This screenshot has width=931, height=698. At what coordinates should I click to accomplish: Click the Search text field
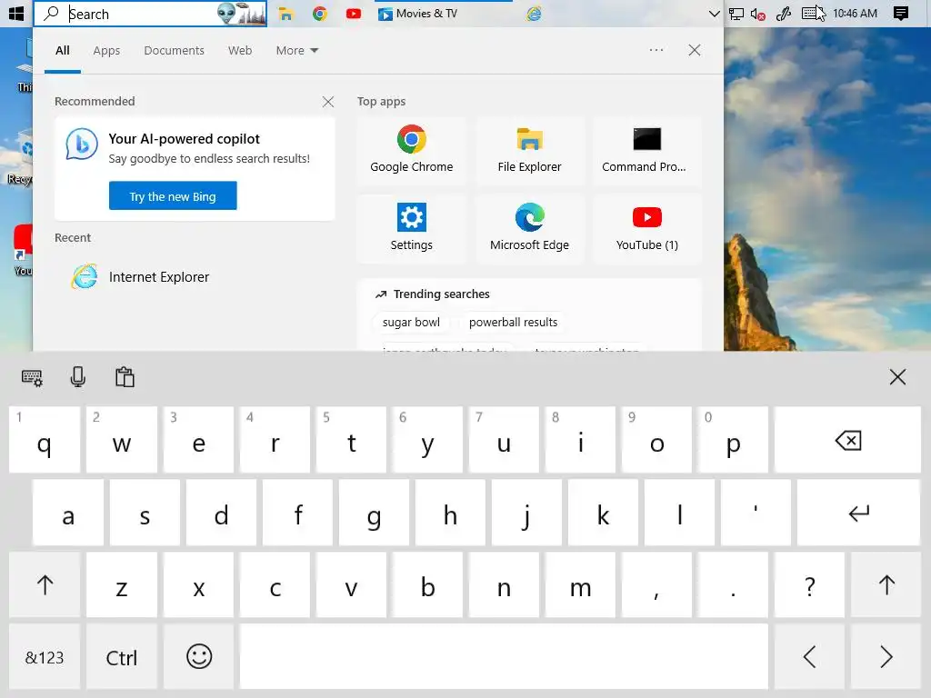(150, 14)
